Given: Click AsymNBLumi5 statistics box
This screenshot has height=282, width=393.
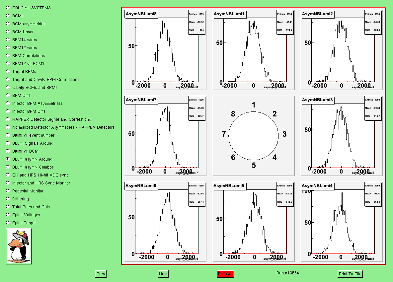Looking at the screenshot, I should 285,194.
